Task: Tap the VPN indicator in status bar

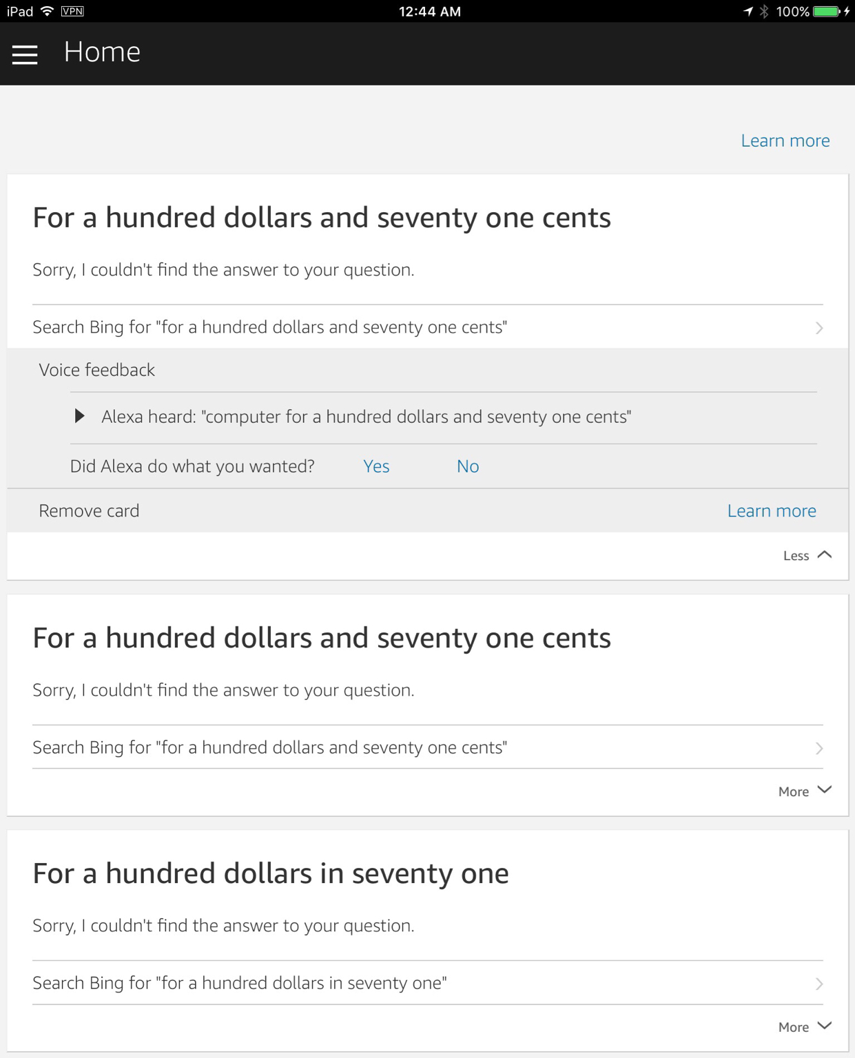Action: 73,11
